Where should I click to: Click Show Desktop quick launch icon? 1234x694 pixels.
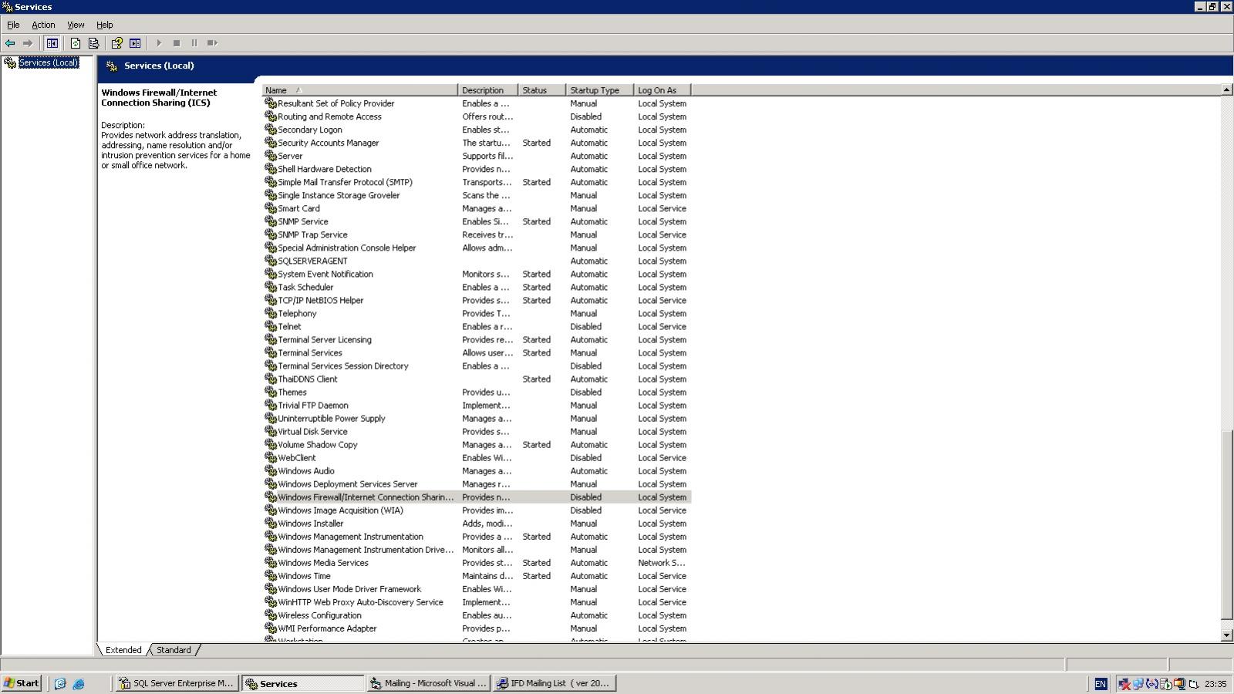coord(60,683)
